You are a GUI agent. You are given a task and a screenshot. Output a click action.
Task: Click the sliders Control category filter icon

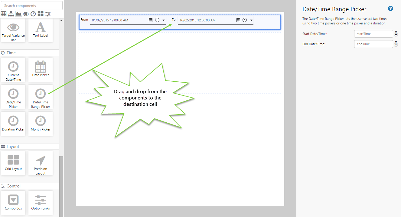[48, 14]
